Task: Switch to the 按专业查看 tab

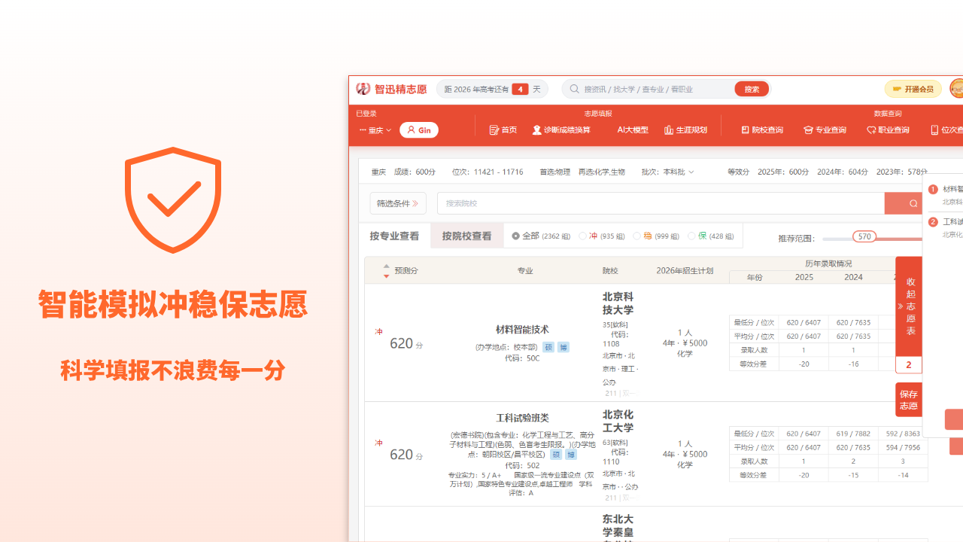Action: point(394,236)
